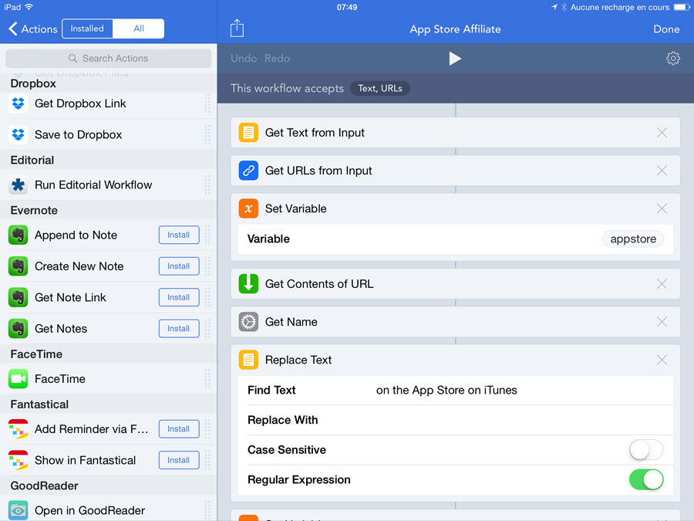Remove the Set Variable action

pyautogui.click(x=662, y=208)
